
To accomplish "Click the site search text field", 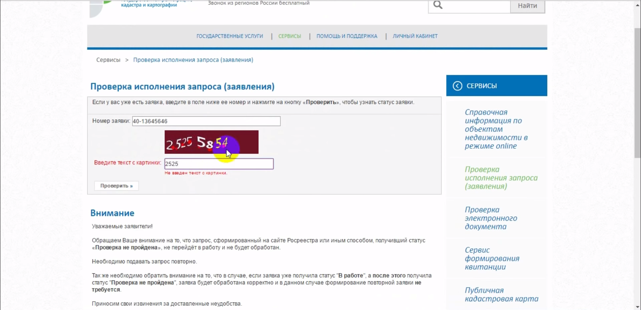I will coord(477,6).
